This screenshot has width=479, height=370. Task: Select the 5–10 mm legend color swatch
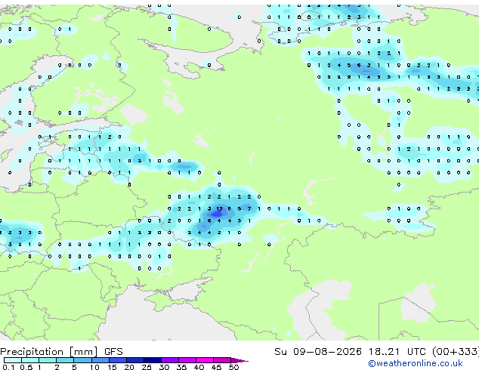coord(82,360)
